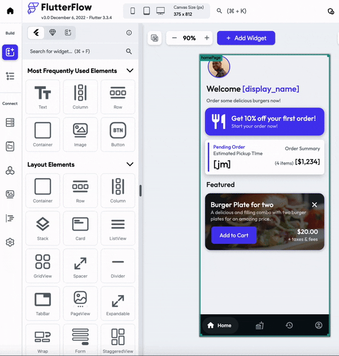This screenshot has width=339, height=356.
Task: Zoom in canvas with plus button
Action: click(207, 38)
